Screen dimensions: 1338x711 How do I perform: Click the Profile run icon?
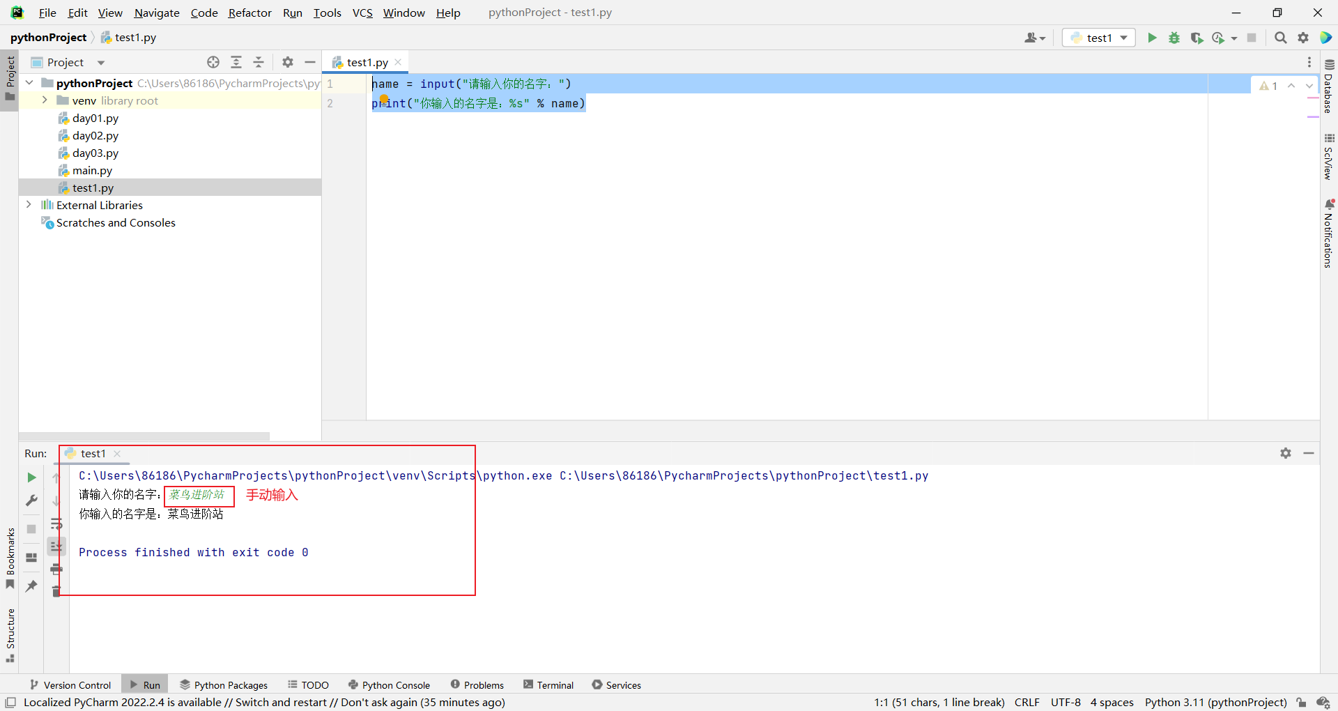[x=1218, y=38]
